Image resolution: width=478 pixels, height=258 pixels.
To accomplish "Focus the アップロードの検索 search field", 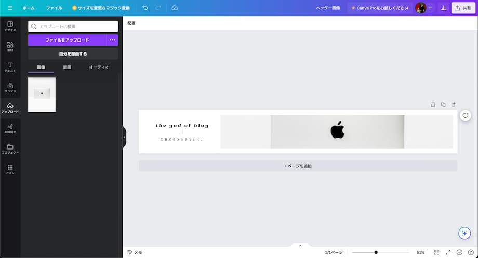I will pos(73,26).
